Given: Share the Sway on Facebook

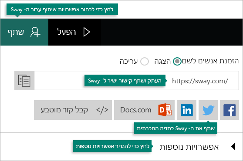Looking at the screenshot, I should pyautogui.click(x=229, y=110).
